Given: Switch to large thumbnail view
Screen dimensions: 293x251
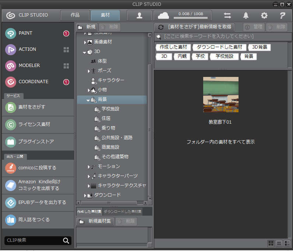Looking at the screenshot, I should pyautogui.click(x=271, y=243).
